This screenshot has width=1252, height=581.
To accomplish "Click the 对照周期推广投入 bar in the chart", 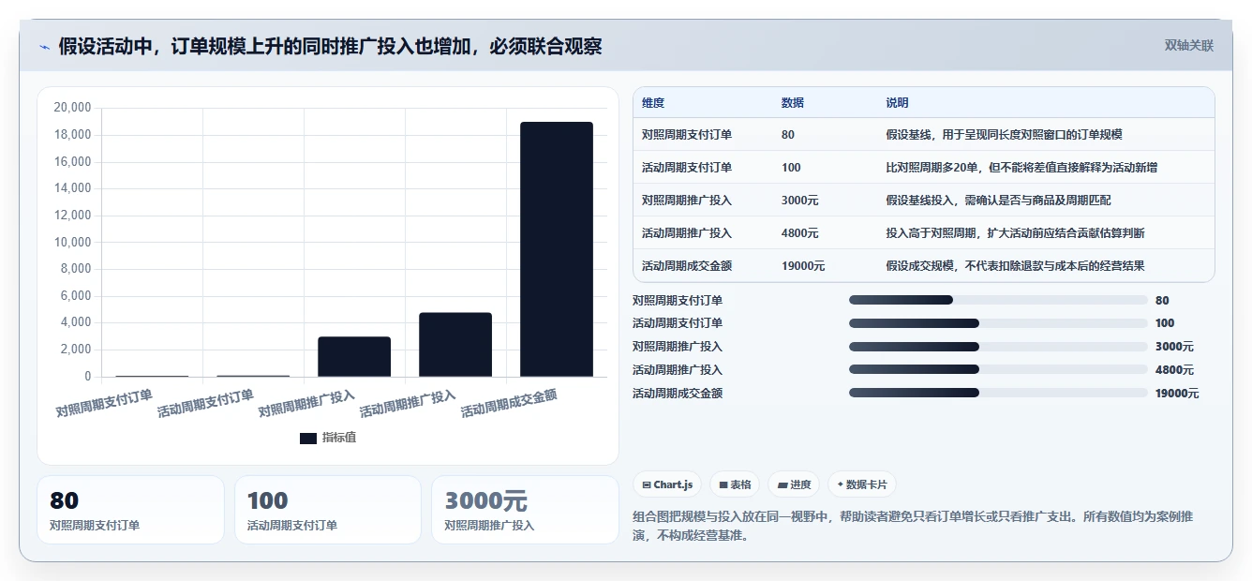I will (354, 357).
